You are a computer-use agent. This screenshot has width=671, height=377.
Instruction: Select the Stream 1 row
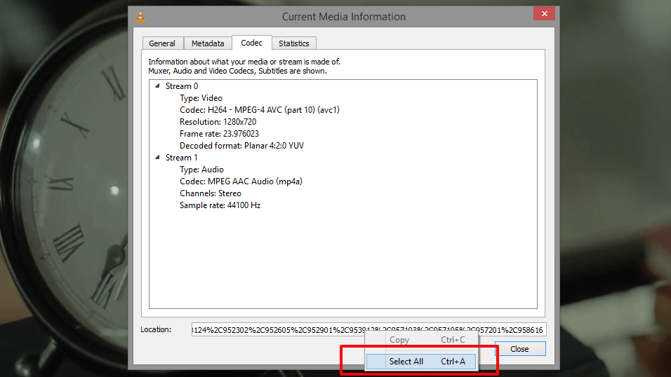click(182, 157)
